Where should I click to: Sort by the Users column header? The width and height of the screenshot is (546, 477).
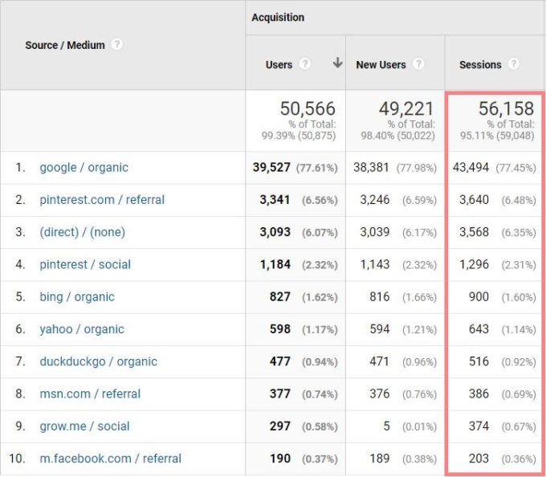(x=279, y=65)
